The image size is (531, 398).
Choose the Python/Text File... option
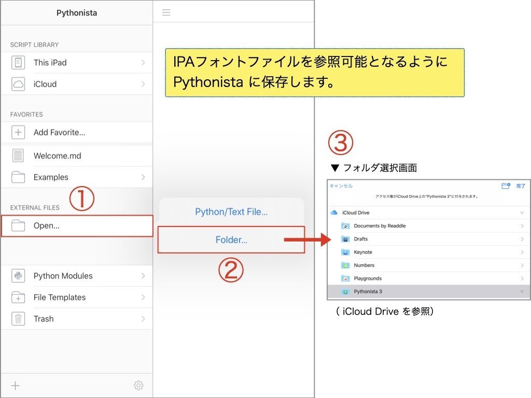click(231, 211)
